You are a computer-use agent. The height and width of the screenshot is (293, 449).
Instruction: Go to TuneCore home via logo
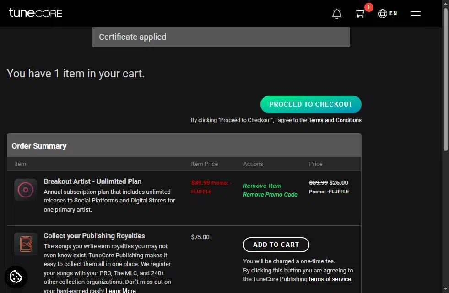tap(36, 13)
